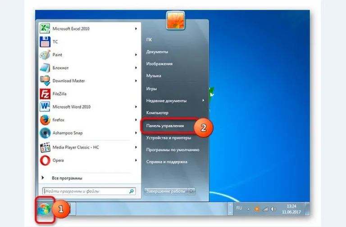Viewport: 346px width, 227px height.
Task: Open the Media Player Classic icon
Action: (x=45, y=147)
